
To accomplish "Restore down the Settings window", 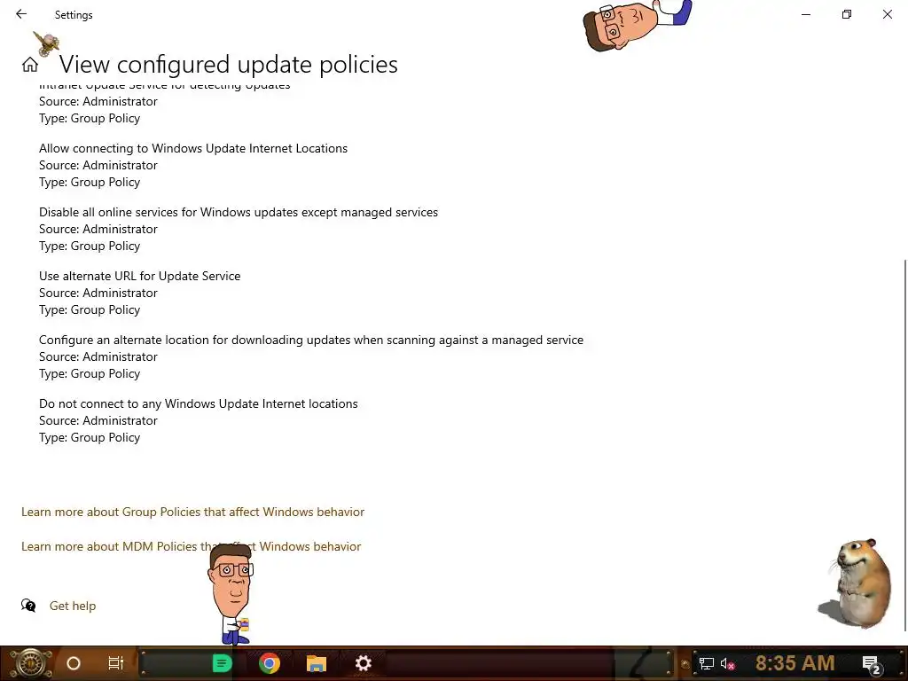I will [x=847, y=14].
